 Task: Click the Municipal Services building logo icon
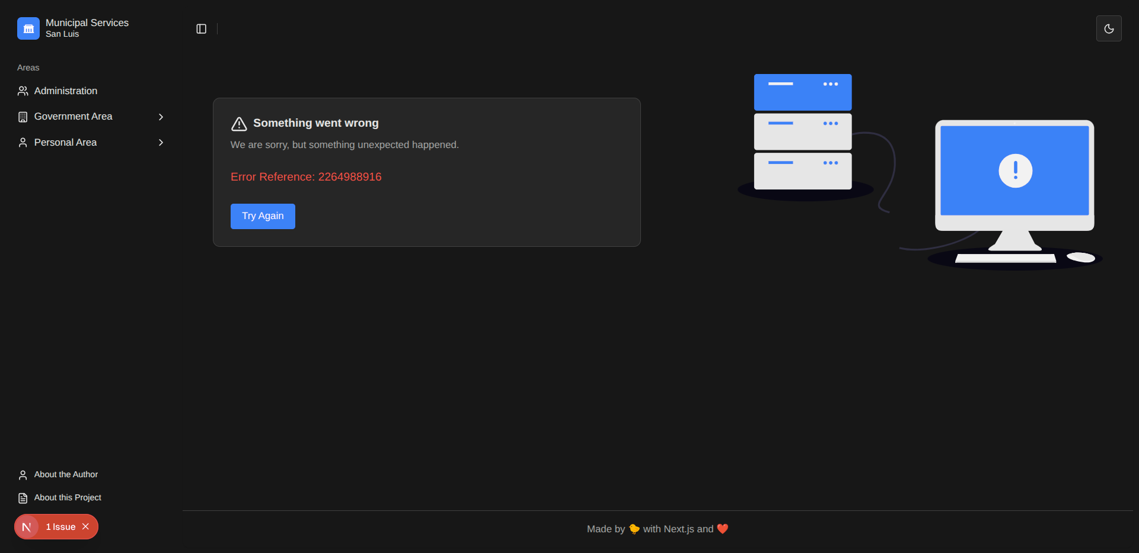point(28,28)
